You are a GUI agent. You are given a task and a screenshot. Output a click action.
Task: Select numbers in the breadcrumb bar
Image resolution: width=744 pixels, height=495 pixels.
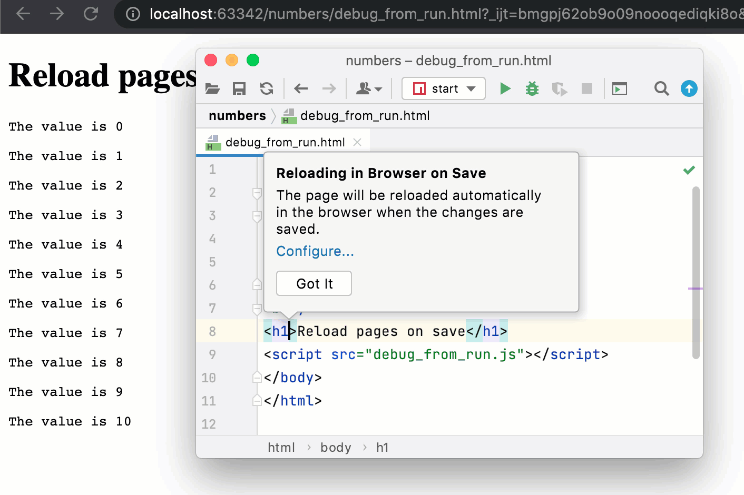(x=237, y=115)
